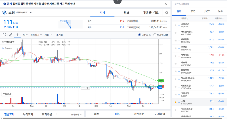This screenshot has width=227, height=119.
Task: Open the 매수 buy order tab
Action: 96,114
